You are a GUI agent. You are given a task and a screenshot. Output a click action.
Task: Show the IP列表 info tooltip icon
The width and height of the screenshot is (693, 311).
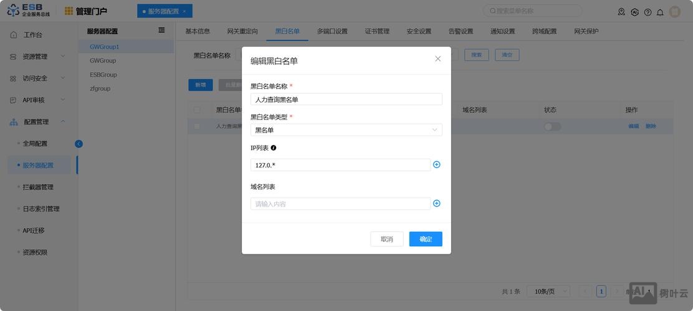273,148
